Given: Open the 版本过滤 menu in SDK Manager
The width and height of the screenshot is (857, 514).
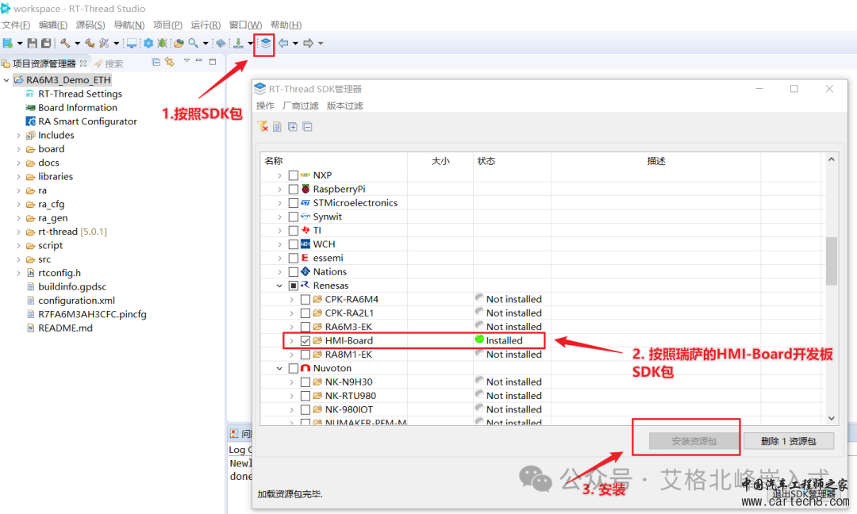Looking at the screenshot, I should pyautogui.click(x=344, y=105).
